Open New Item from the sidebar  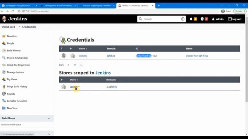point(12,36)
